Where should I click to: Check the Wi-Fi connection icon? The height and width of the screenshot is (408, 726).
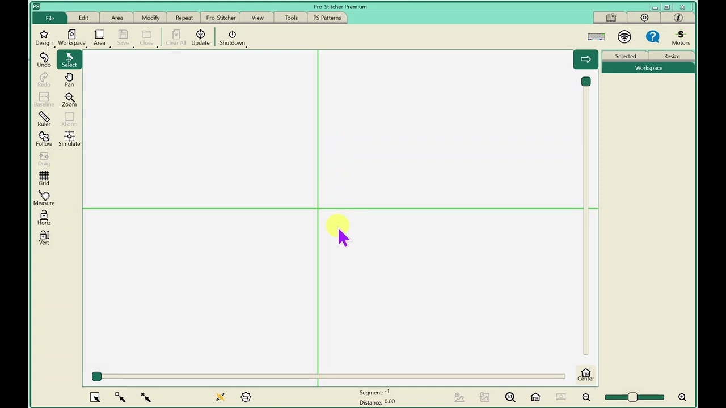pos(624,37)
